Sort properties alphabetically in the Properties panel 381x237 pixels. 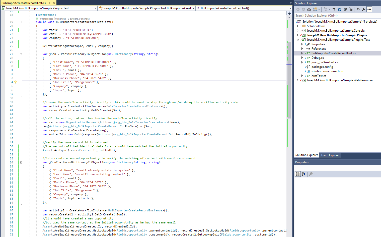coord(303,174)
